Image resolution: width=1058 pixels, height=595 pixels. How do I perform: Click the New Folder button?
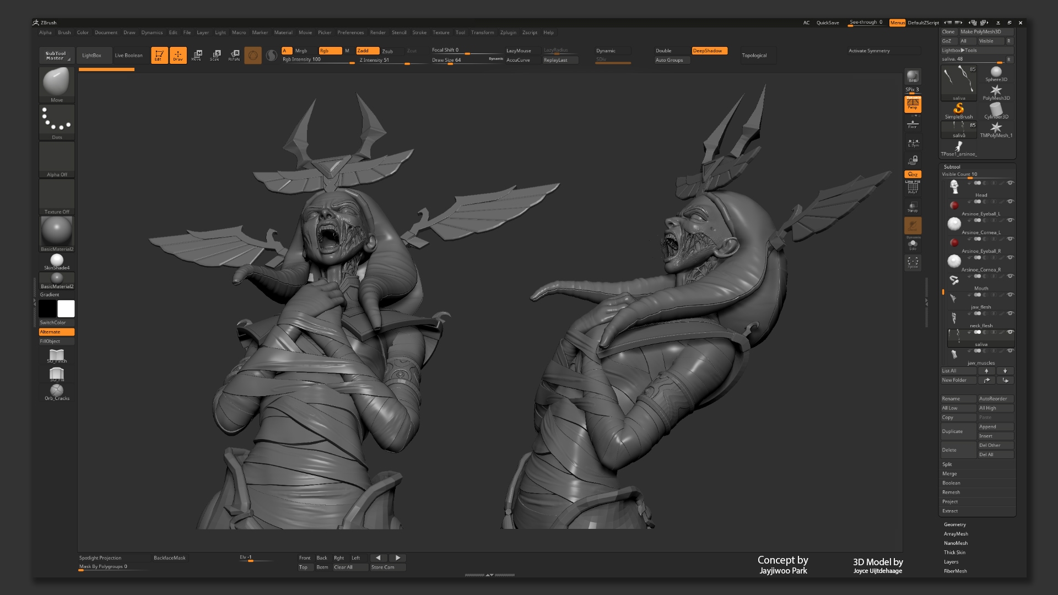(958, 381)
